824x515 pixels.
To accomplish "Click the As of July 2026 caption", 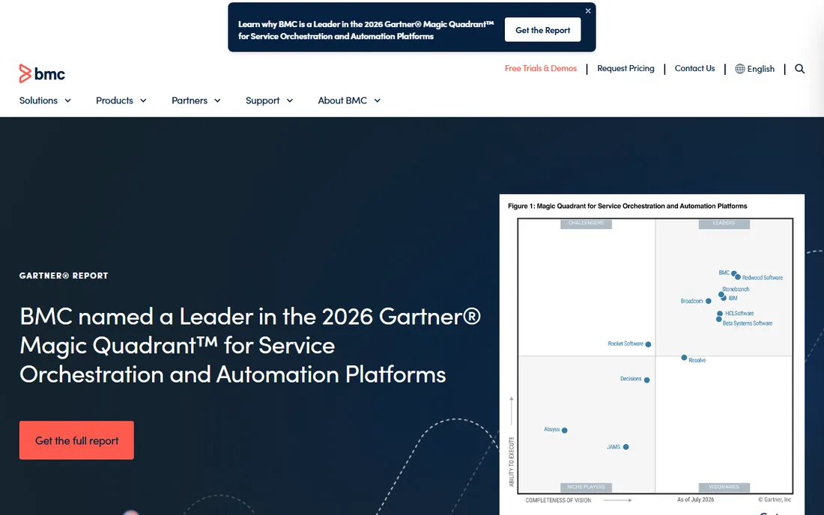I will pos(695,499).
